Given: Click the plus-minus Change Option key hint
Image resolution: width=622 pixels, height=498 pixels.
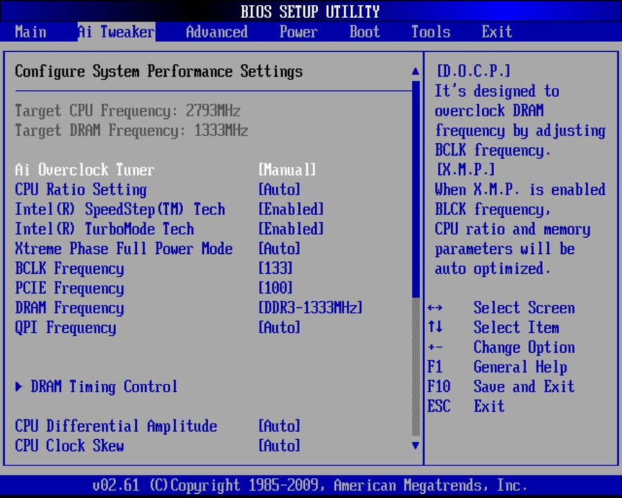Looking at the screenshot, I should tap(435, 347).
